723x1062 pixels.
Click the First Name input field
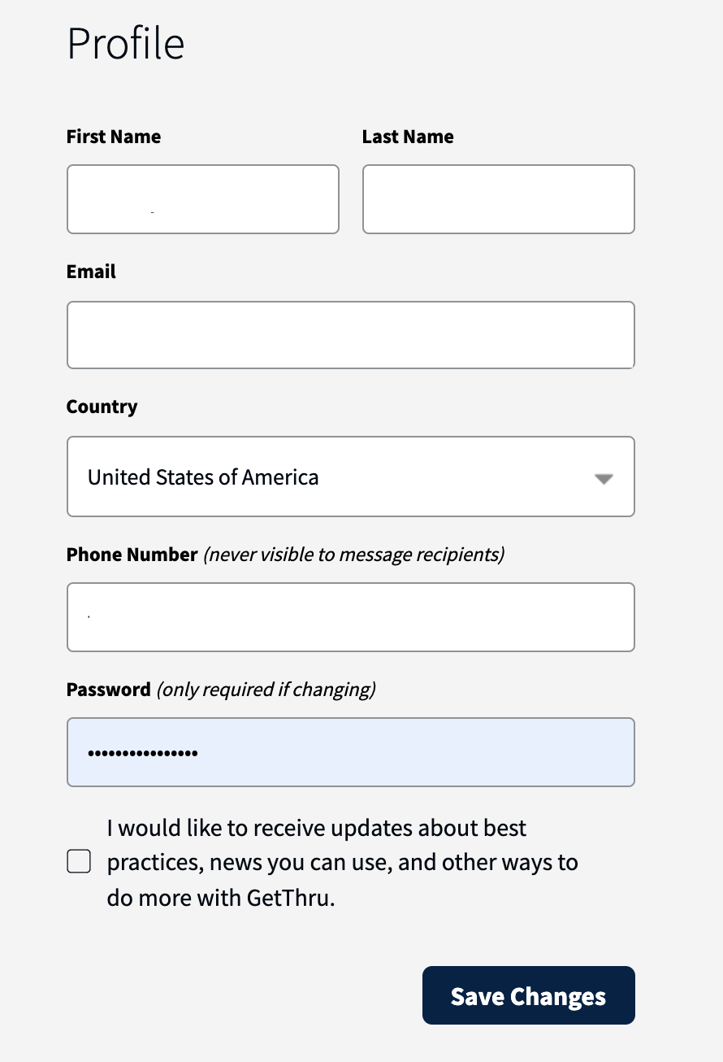pyautogui.click(x=203, y=199)
